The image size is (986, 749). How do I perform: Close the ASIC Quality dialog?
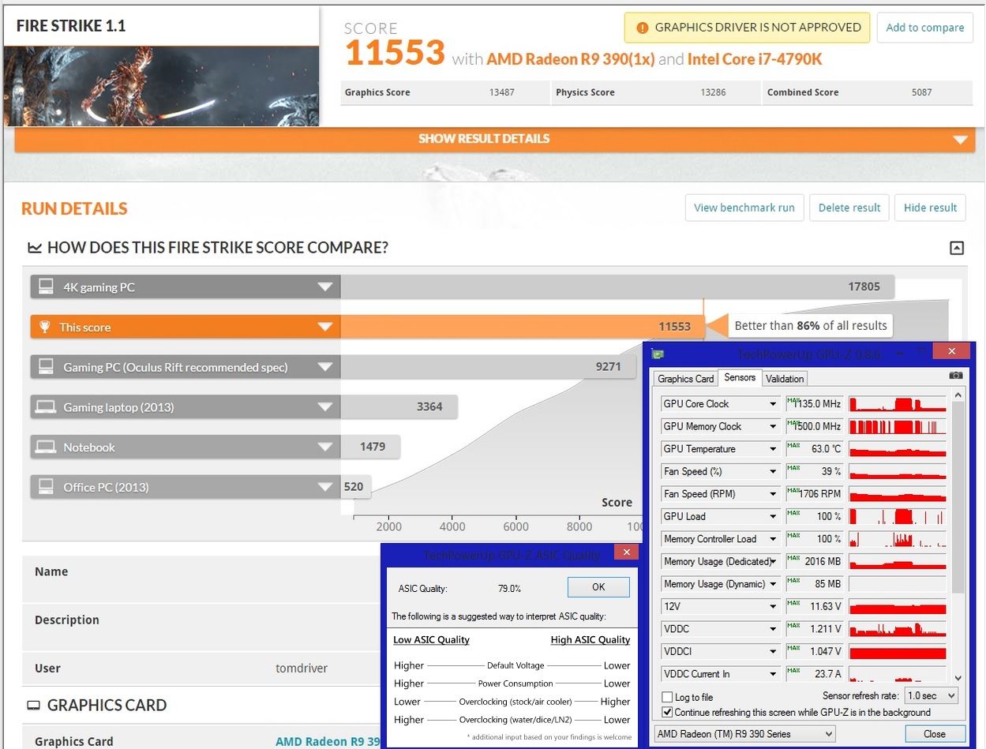coord(626,552)
